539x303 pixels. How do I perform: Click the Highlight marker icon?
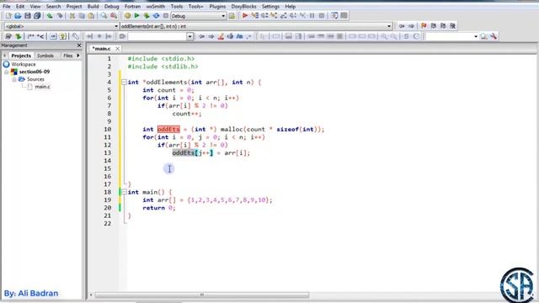[221, 36]
